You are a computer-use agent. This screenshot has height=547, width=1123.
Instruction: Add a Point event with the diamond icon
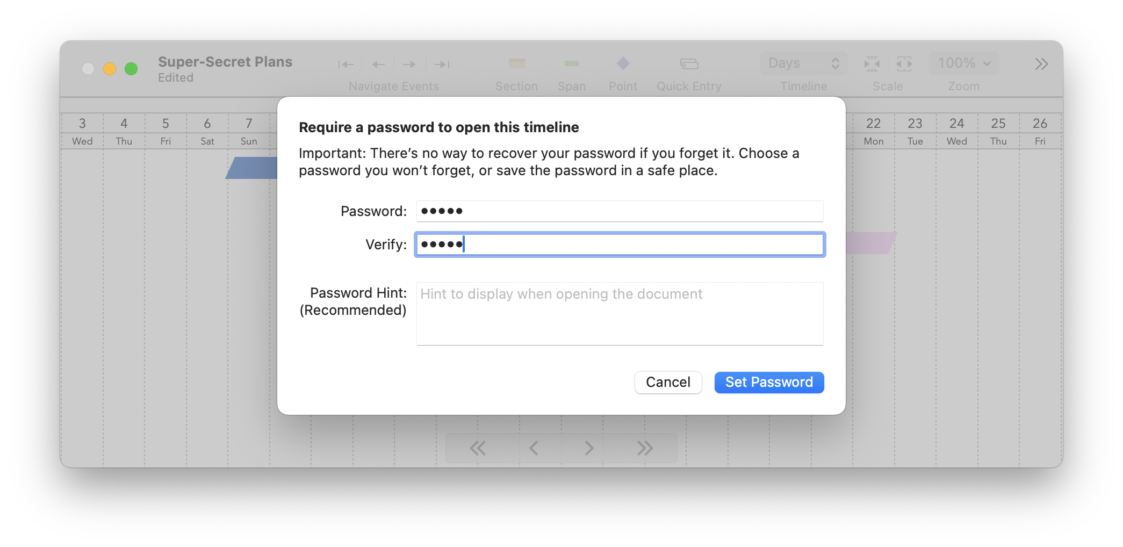point(623,63)
